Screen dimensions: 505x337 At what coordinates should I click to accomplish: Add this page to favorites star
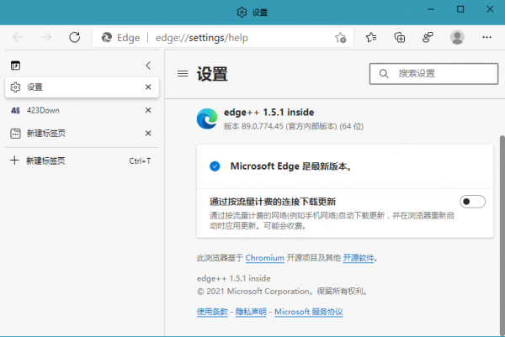[340, 37]
